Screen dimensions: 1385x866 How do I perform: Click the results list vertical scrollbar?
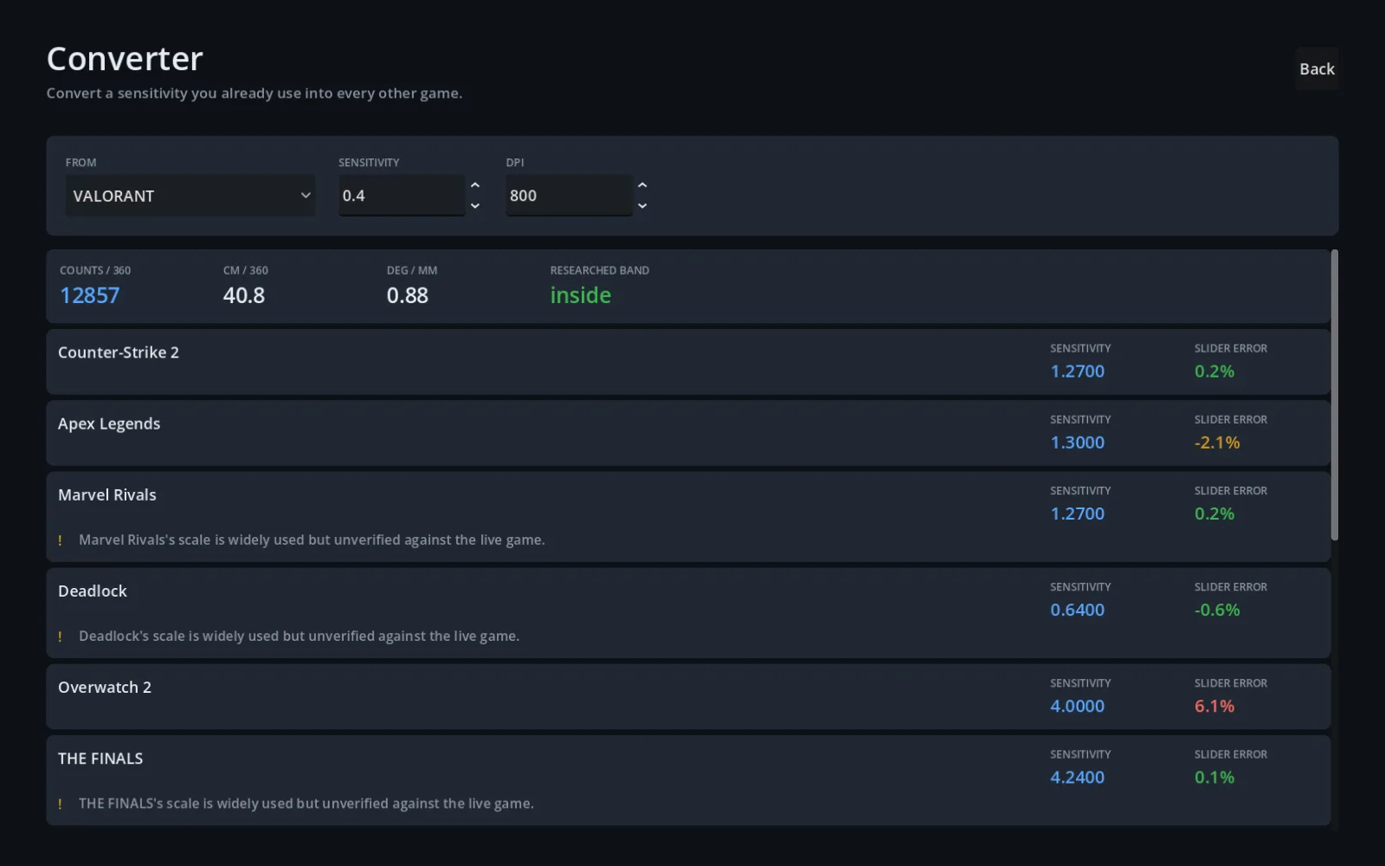click(x=1335, y=395)
